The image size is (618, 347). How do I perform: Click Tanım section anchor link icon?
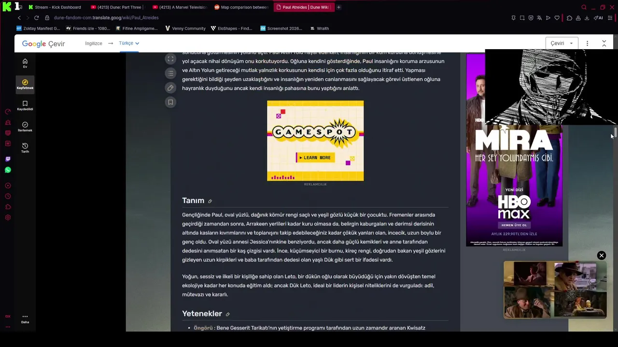(x=210, y=201)
